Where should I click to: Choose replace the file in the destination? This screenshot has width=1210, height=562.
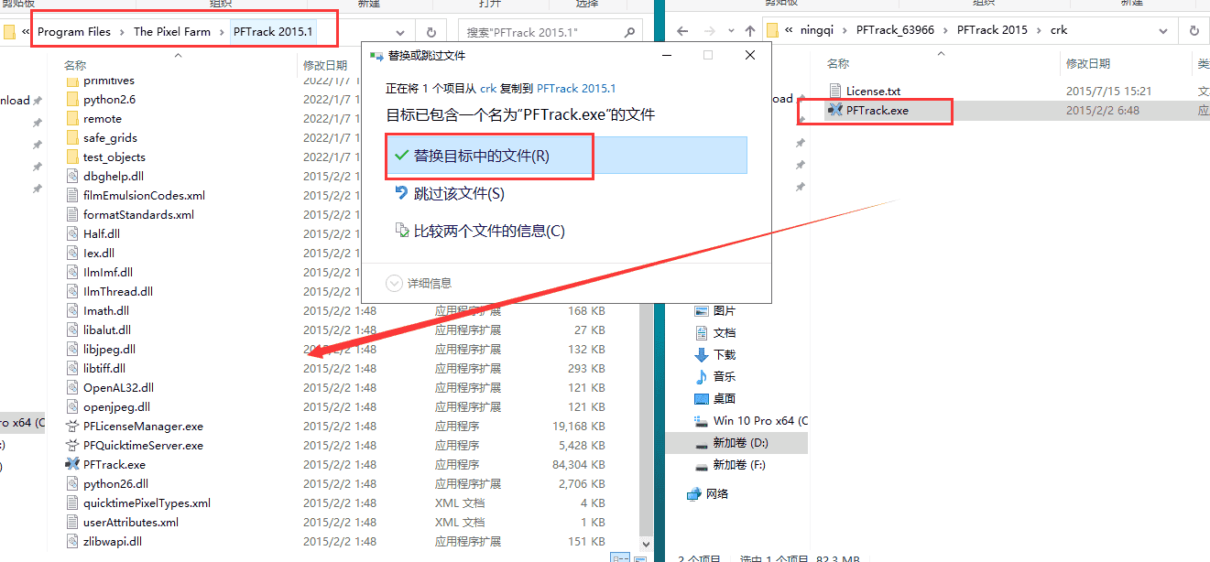coord(566,156)
